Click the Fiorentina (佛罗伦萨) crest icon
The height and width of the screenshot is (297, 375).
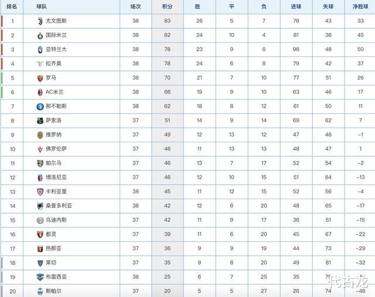click(x=40, y=149)
